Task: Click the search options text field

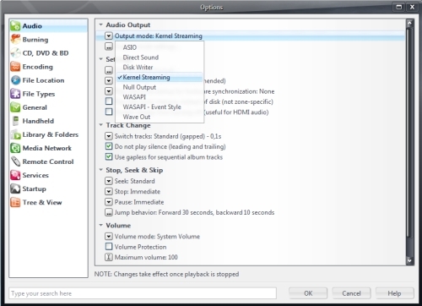Action: coord(143,293)
